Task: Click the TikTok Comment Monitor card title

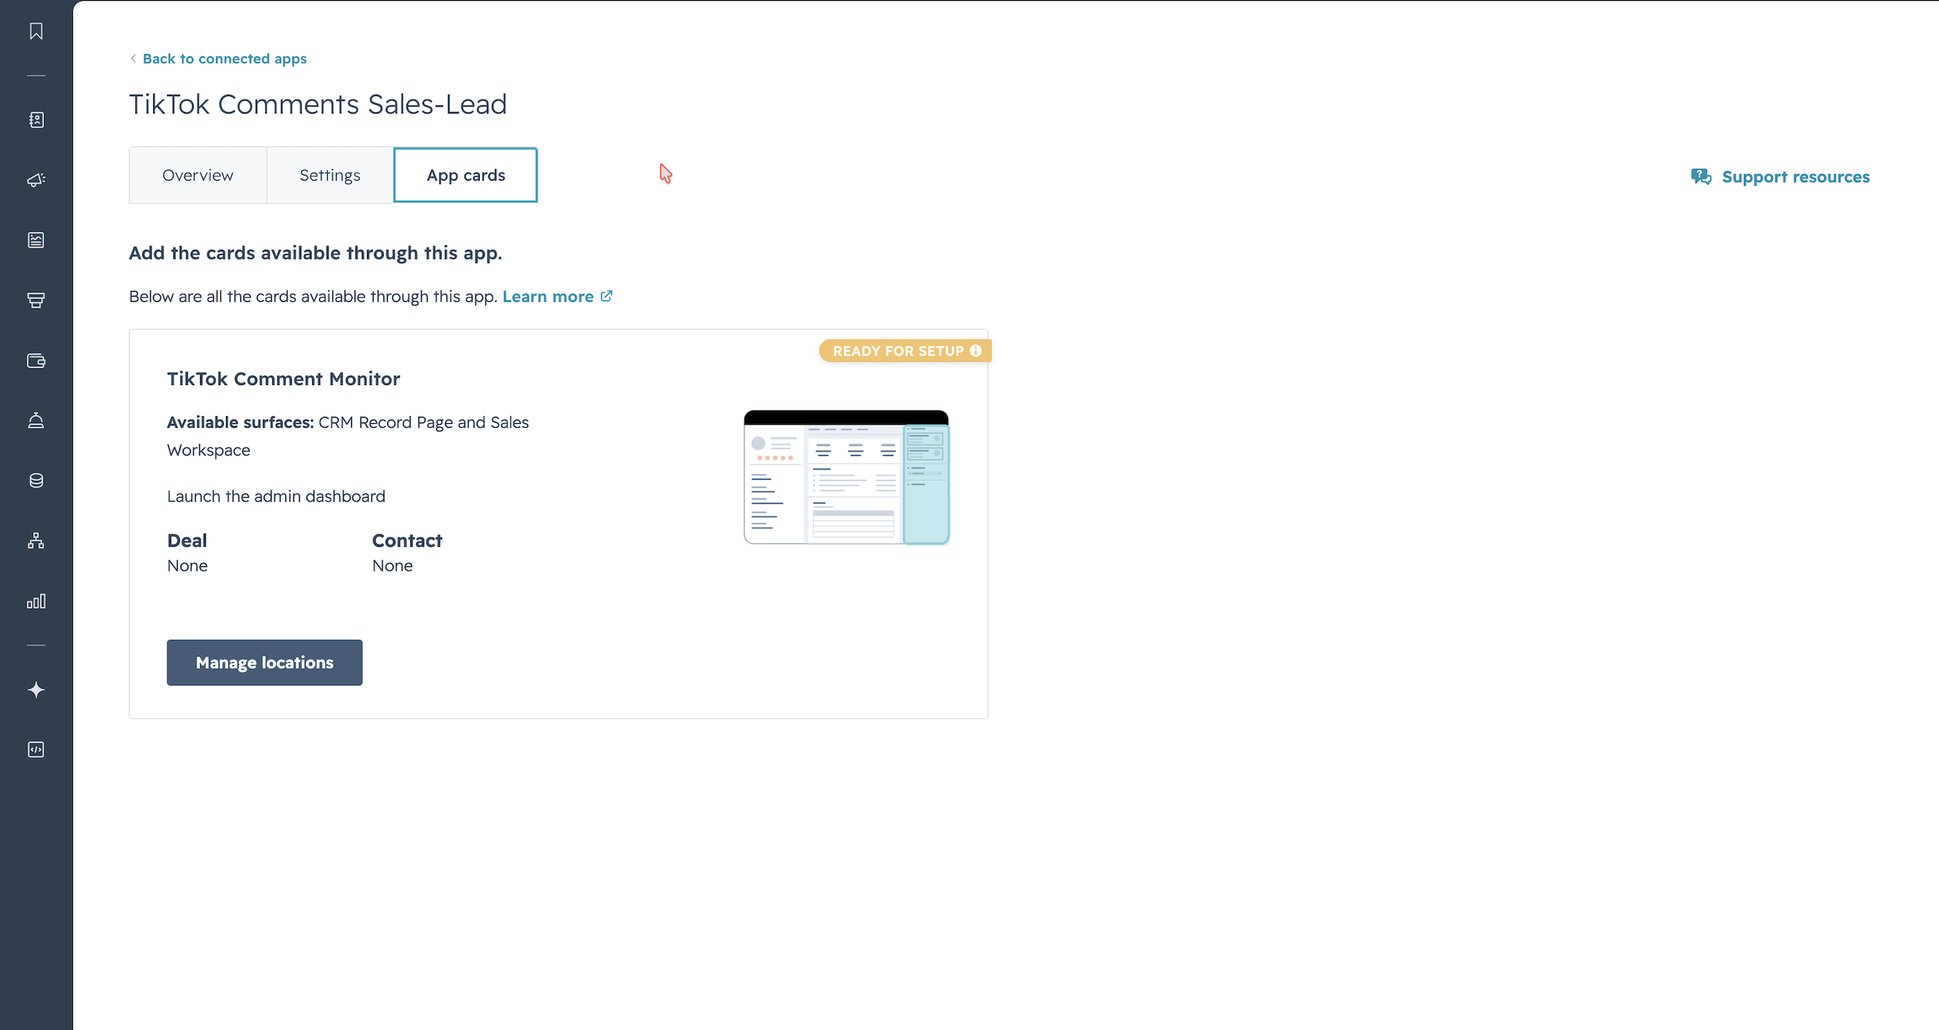Action: click(284, 378)
